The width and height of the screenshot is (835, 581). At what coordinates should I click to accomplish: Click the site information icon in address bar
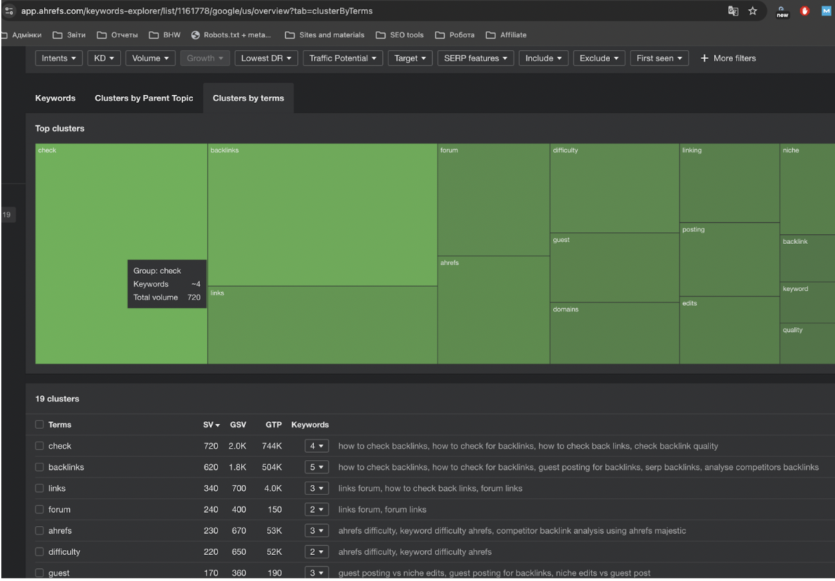pyautogui.click(x=9, y=11)
